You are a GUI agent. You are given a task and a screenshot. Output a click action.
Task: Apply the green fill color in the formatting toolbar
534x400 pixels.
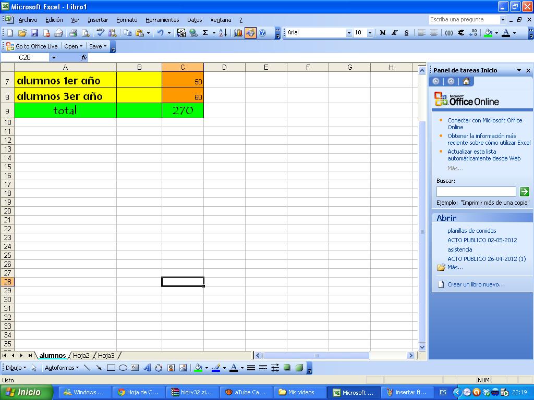pyautogui.click(x=488, y=33)
